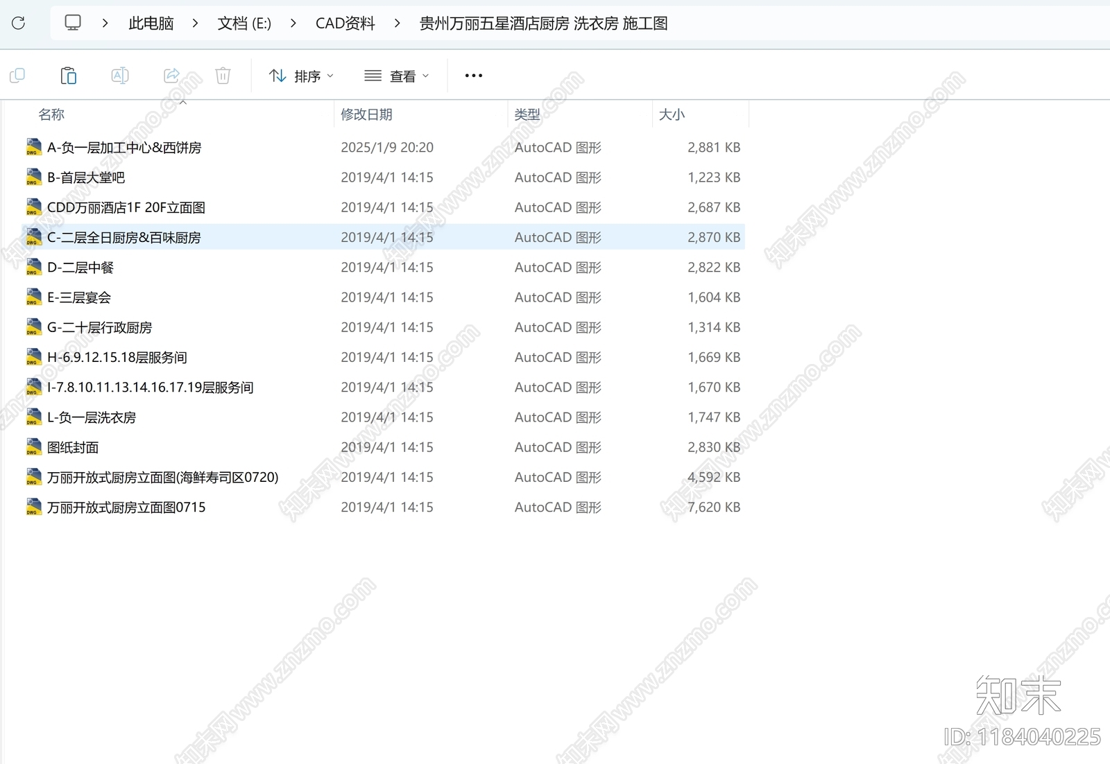This screenshot has width=1110, height=764.
Task: Expand chevron after the computer icon
Action: 105,23
